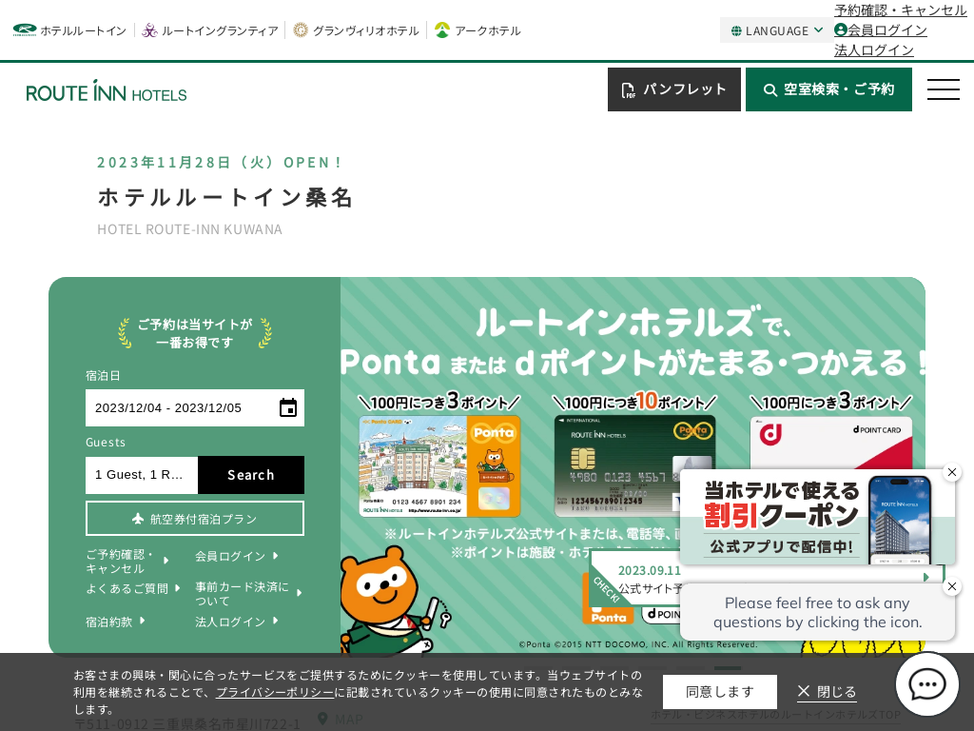Open the hamburger menu icon
This screenshot has height=731, width=974.
point(943,89)
